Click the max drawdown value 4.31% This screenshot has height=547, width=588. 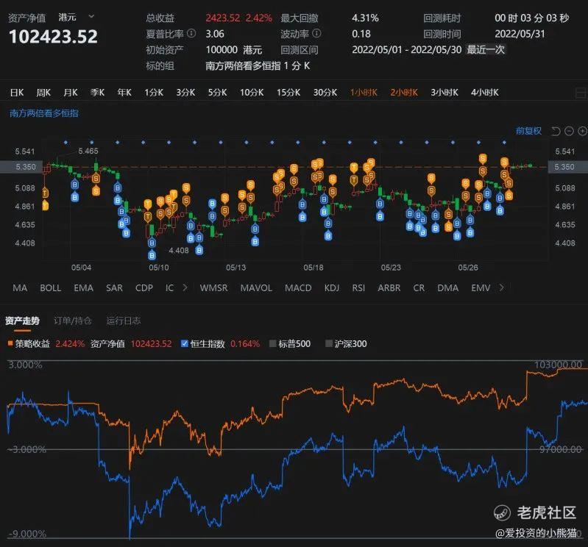pos(365,18)
